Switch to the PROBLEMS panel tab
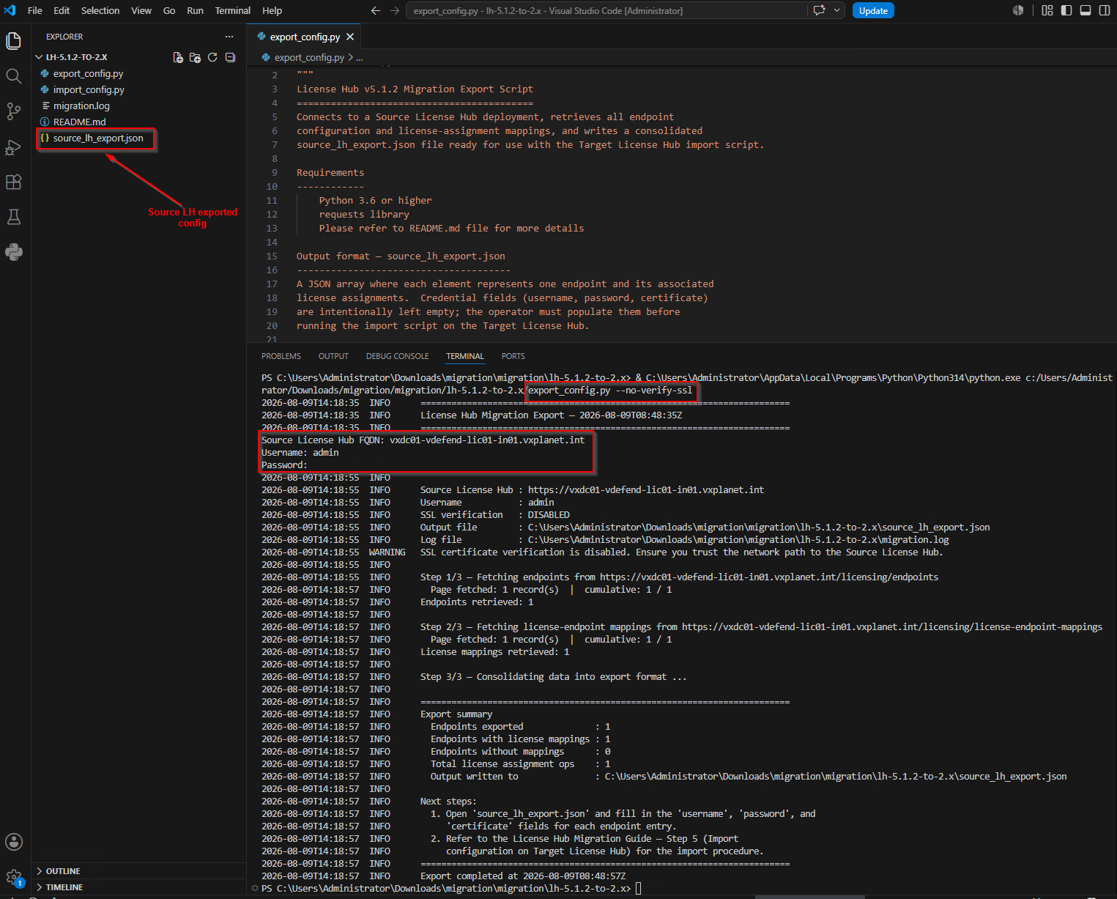 point(281,356)
